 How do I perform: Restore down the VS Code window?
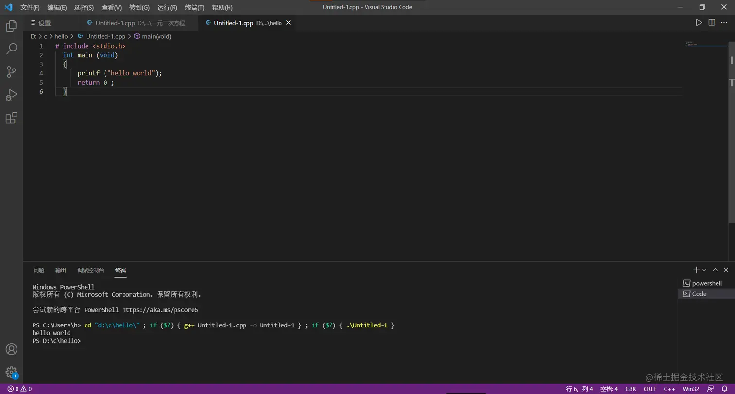(702, 7)
